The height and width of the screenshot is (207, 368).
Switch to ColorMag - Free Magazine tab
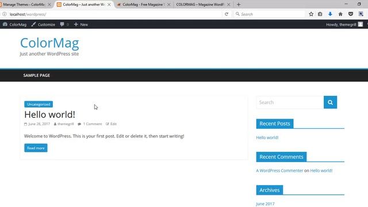point(143,5)
